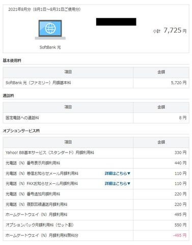This screenshot has height=245, width=192.
Task: Click the 通話料 section heading
Action: coord(8,95)
